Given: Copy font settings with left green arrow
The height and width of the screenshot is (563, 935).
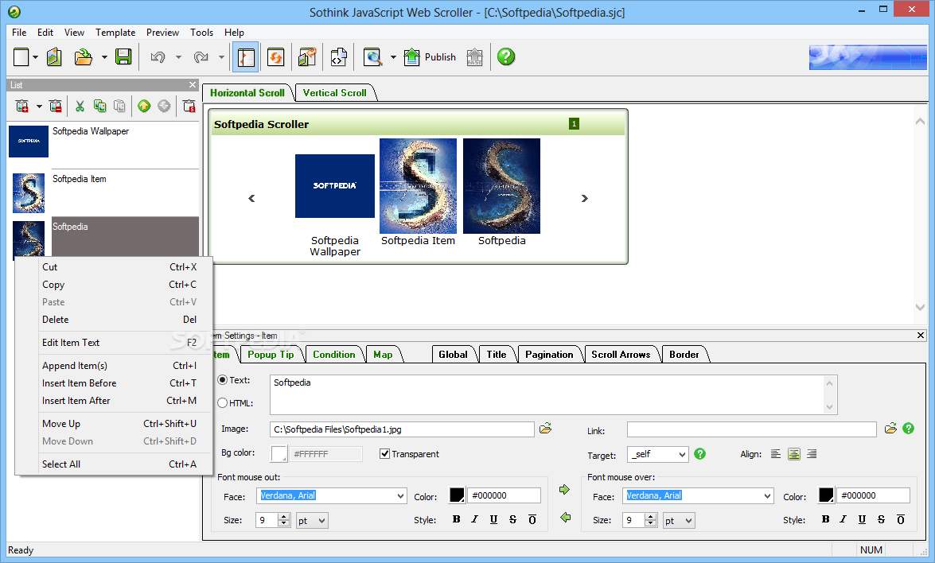Looking at the screenshot, I should coord(565,517).
